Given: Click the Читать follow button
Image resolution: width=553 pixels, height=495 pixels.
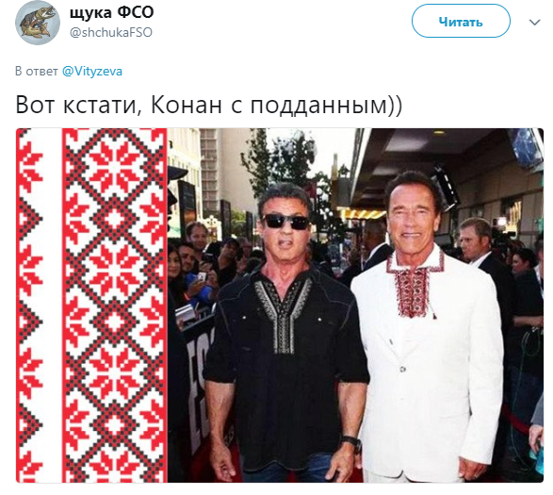Looking at the screenshot, I should 461,21.
